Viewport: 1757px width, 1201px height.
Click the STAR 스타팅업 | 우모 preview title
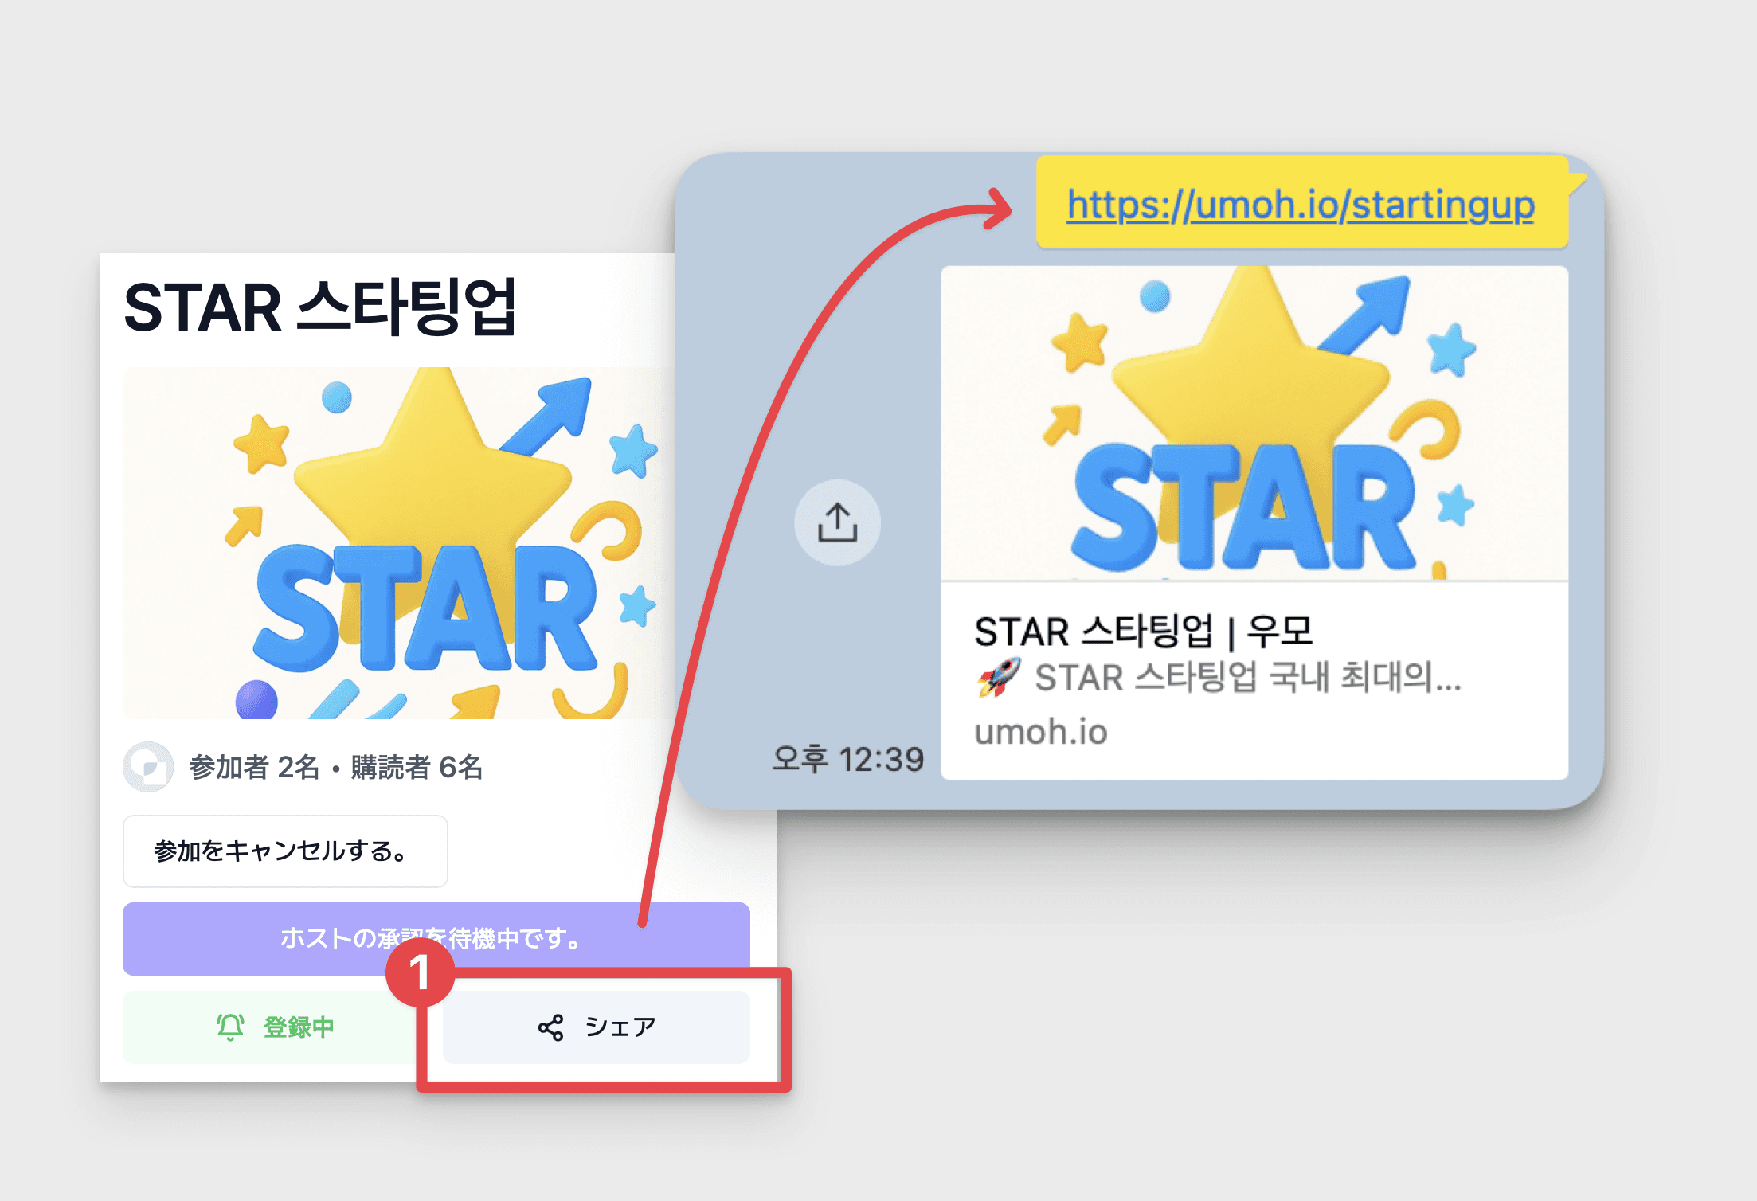(x=1144, y=632)
